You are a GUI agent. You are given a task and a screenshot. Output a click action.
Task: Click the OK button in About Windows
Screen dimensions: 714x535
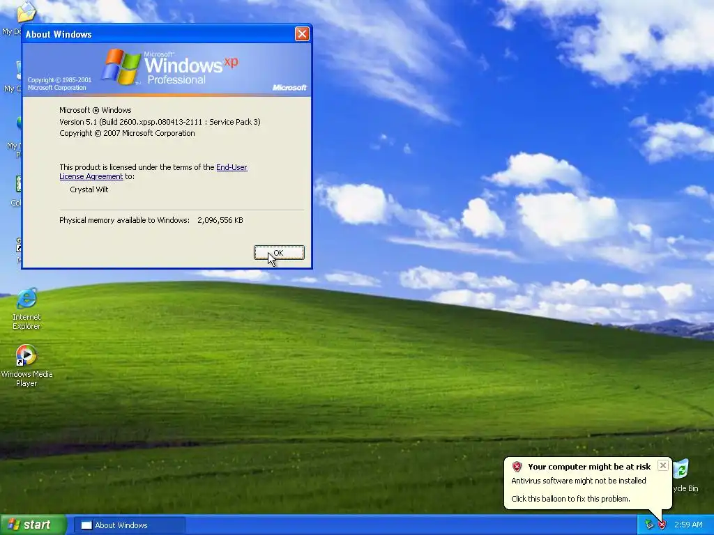pos(279,253)
